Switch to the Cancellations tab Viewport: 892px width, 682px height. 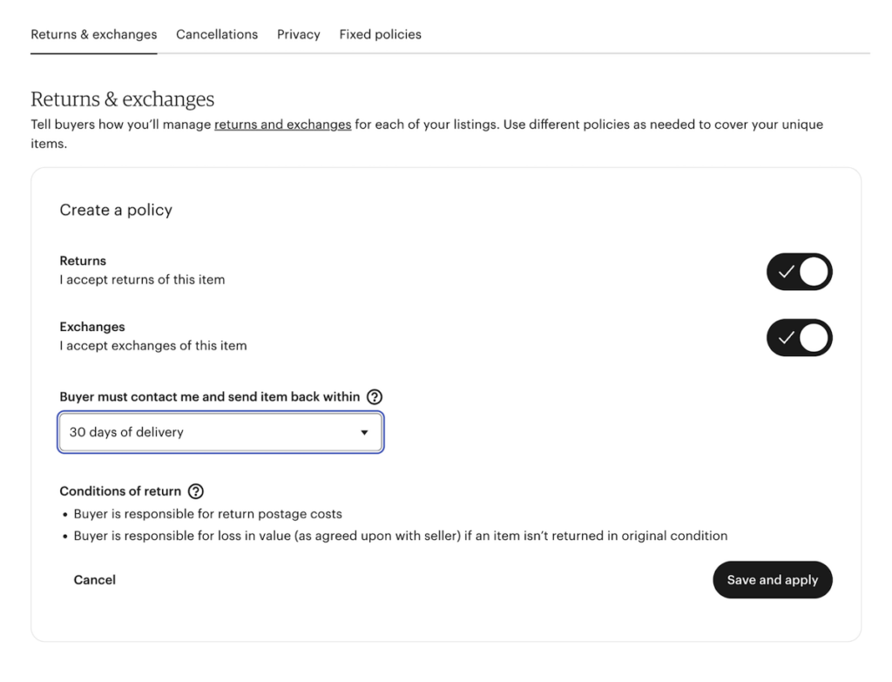point(216,34)
